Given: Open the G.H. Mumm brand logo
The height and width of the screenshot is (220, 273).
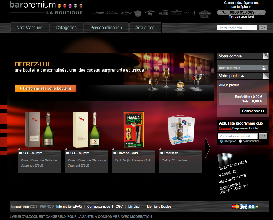Looking at the screenshot, I should (98, 13).
